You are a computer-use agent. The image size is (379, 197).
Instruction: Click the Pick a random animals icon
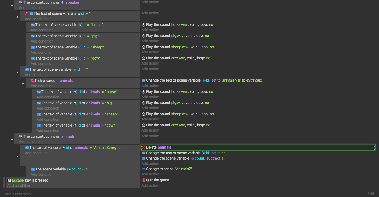(x=33, y=81)
